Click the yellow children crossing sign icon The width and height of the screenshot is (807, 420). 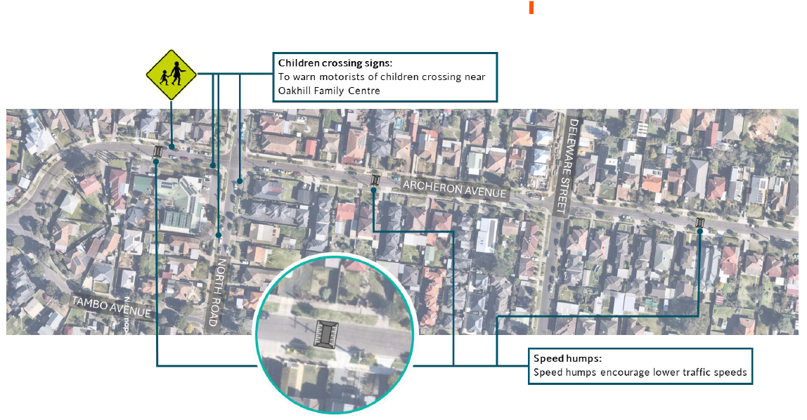click(172, 74)
